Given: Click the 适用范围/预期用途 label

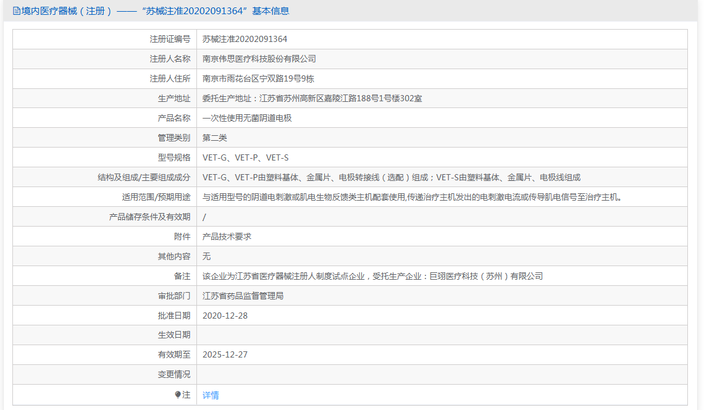Looking at the screenshot, I should (156, 197).
